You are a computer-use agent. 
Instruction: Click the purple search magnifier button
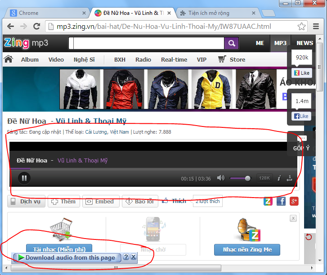tap(232, 43)
